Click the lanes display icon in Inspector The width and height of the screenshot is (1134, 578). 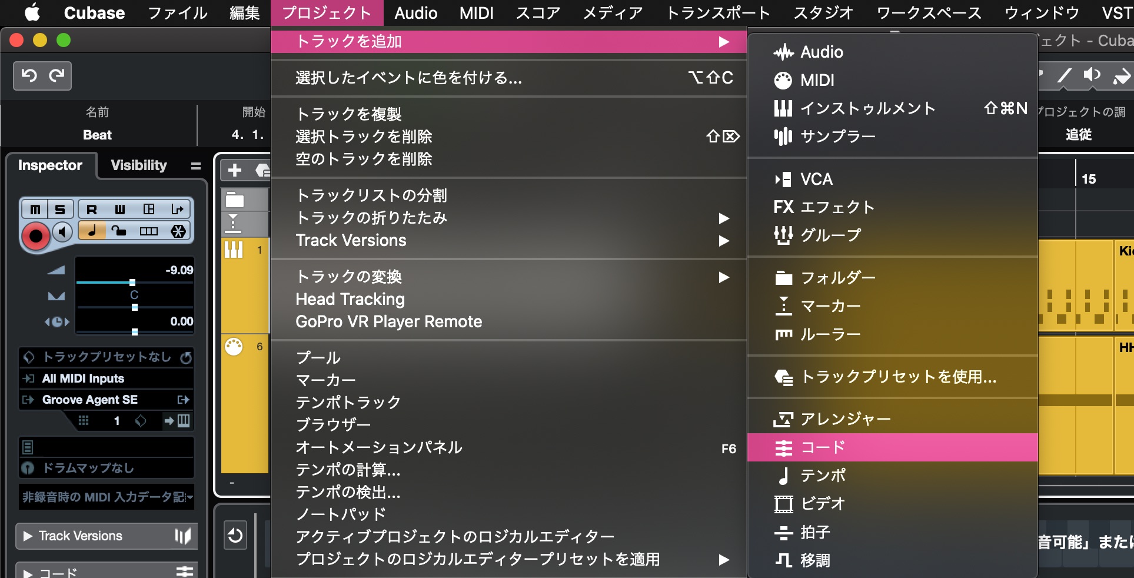[x=149, y=231]
